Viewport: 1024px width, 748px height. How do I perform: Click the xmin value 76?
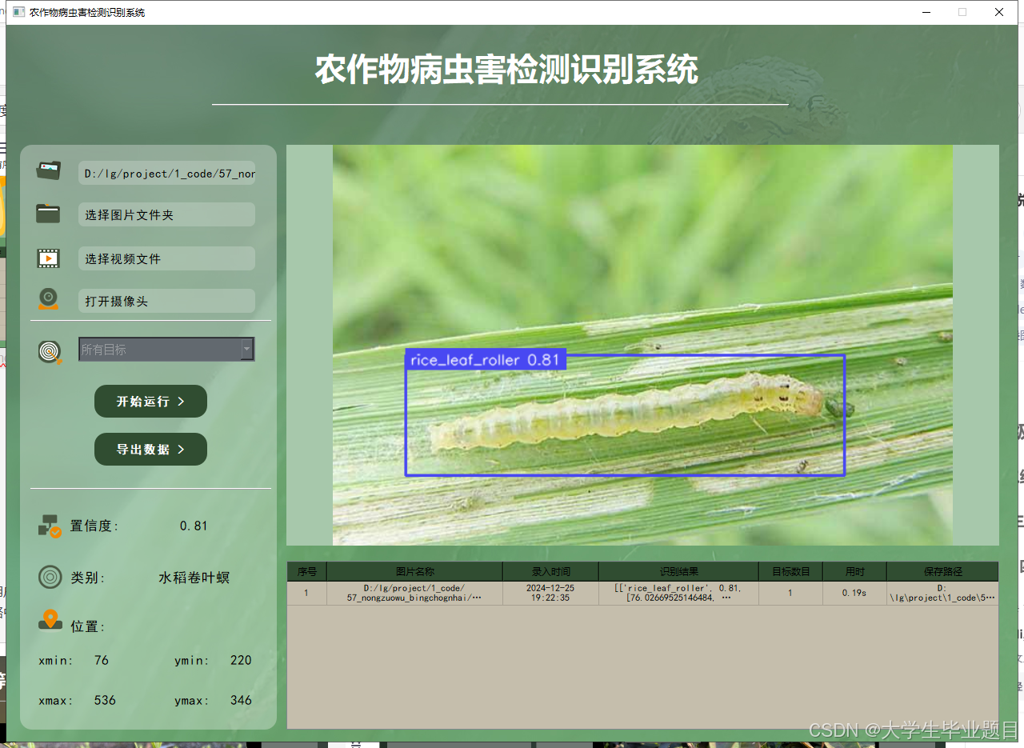(x=102, y=660)
